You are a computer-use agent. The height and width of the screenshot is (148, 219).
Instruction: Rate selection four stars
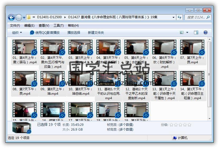point(185,125)
